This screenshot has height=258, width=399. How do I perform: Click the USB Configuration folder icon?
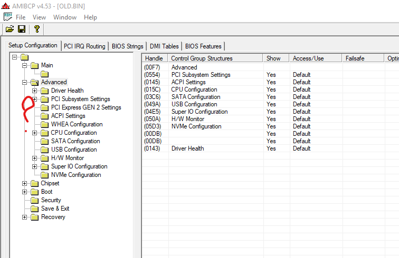pyautogui.click(x=44, y=150)
